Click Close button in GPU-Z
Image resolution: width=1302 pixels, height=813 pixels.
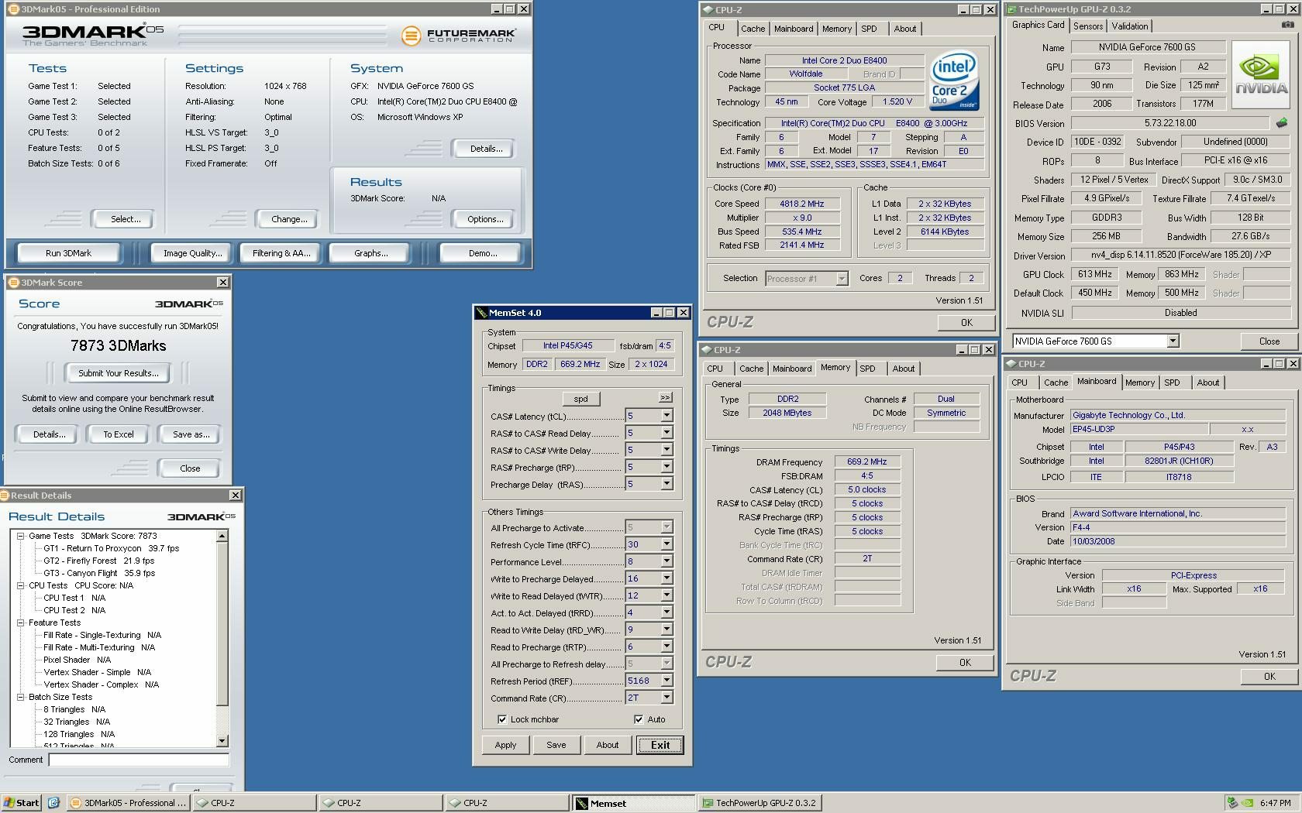[x=1269, y=341]
